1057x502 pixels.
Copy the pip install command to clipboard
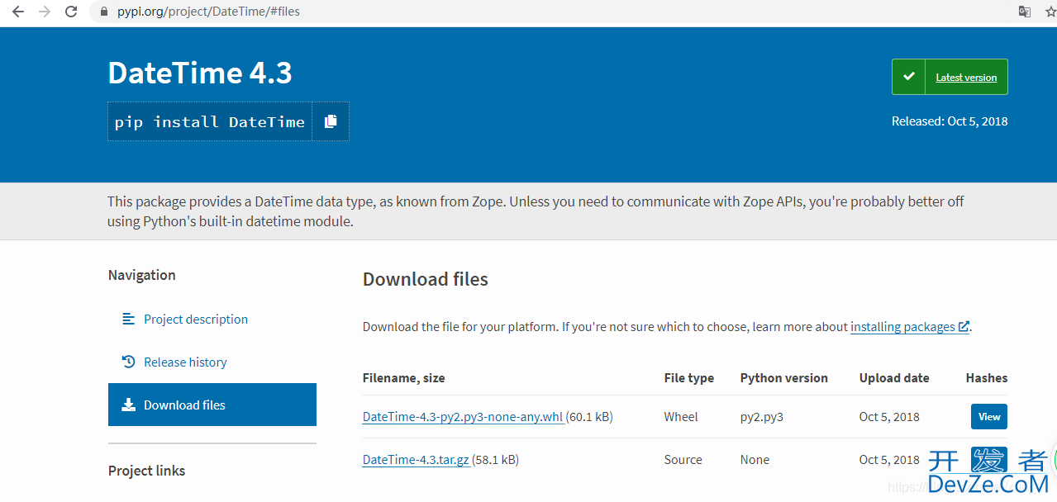point(331,121)
